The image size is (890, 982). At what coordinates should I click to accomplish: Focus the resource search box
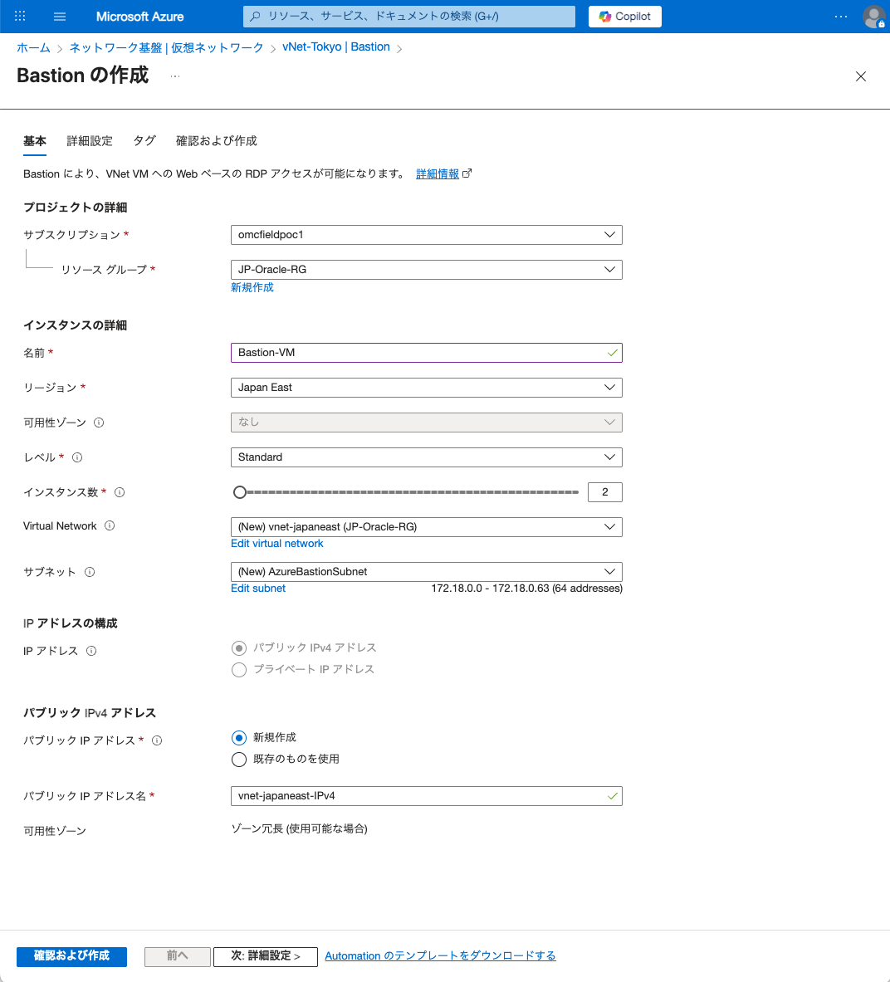[409, 17]
